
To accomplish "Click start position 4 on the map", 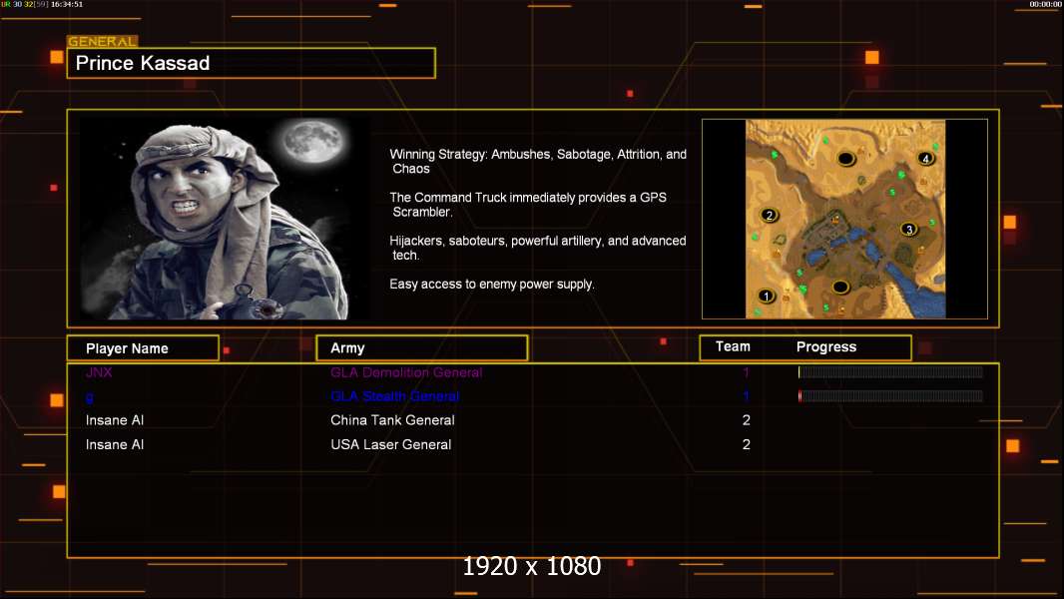I will coord(926,159).
